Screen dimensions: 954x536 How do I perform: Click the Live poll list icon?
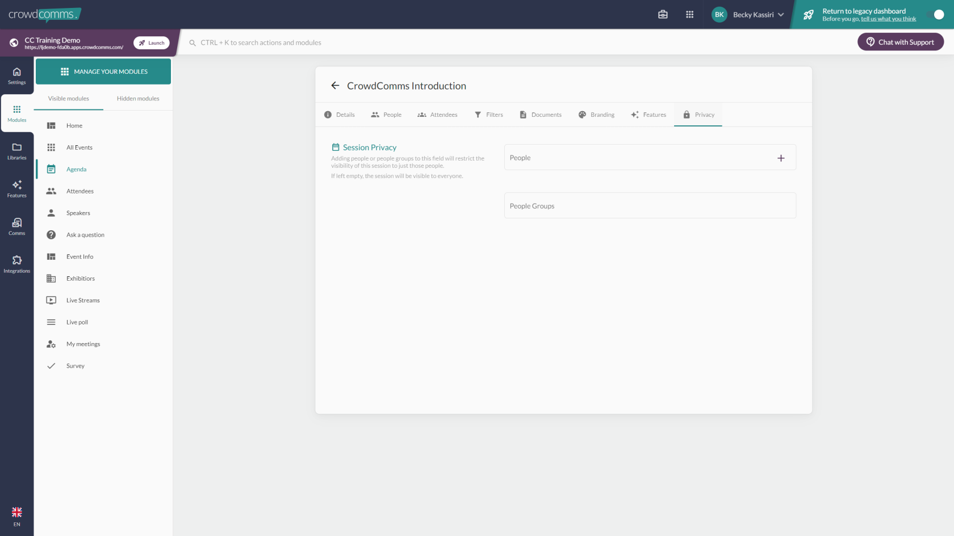tap(51, 322)
